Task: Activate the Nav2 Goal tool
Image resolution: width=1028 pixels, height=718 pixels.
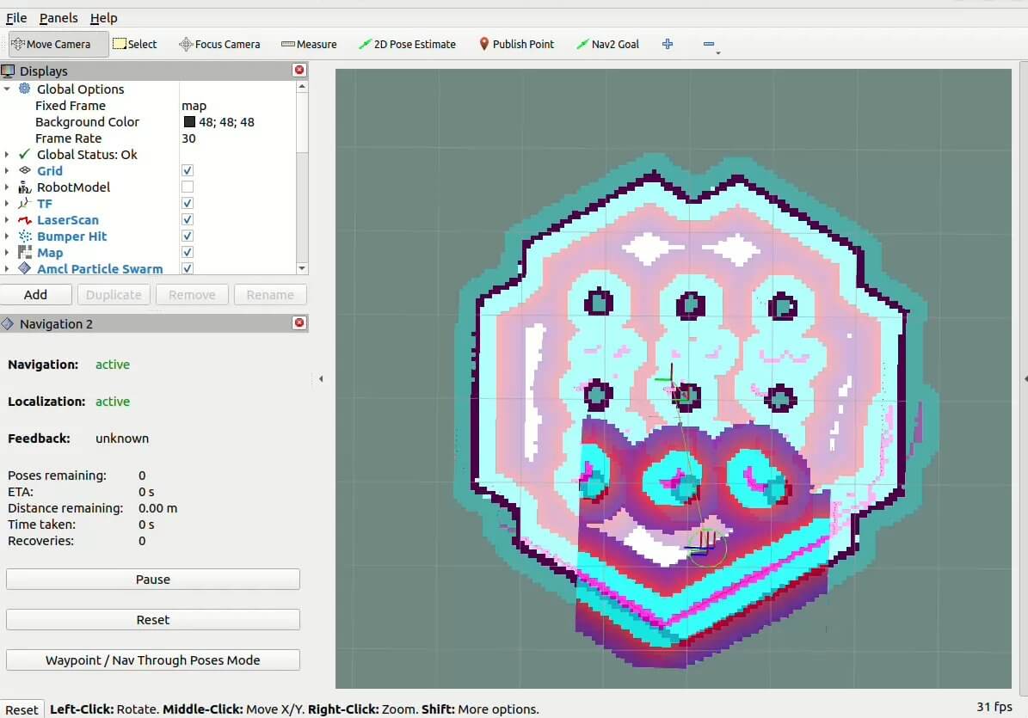Action: tap(607, 44)
